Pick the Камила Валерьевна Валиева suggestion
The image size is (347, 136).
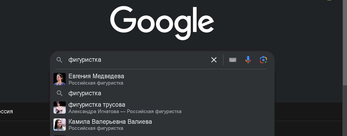110,122
